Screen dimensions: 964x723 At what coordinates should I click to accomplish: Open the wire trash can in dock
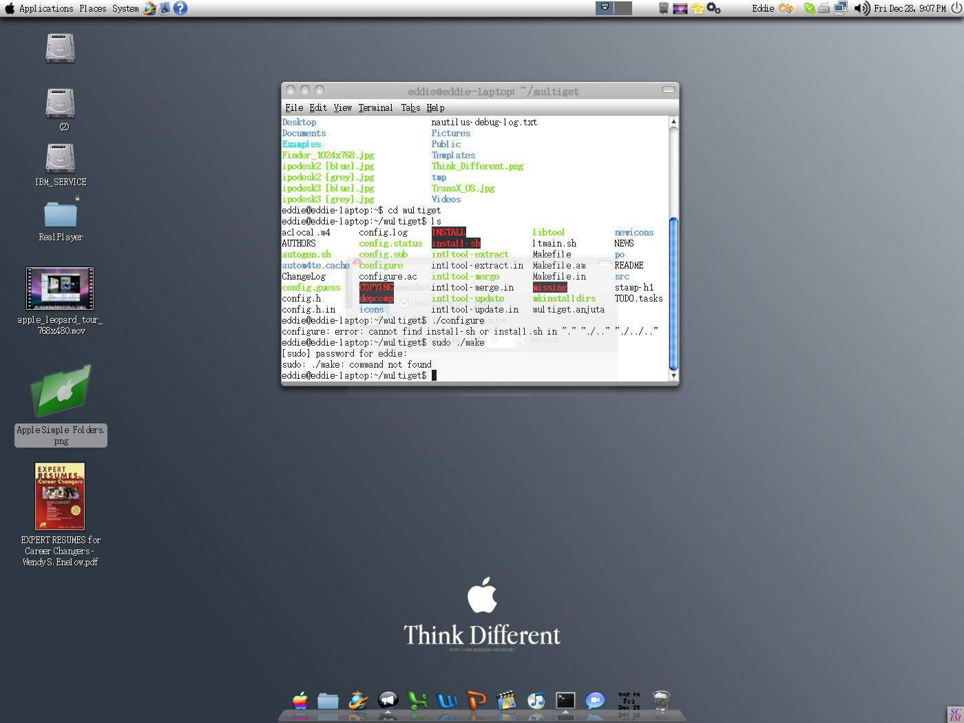click(661, 701)
